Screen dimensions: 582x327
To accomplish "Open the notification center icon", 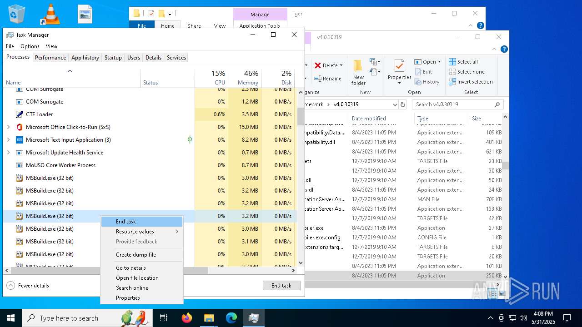I will point(567,318).
